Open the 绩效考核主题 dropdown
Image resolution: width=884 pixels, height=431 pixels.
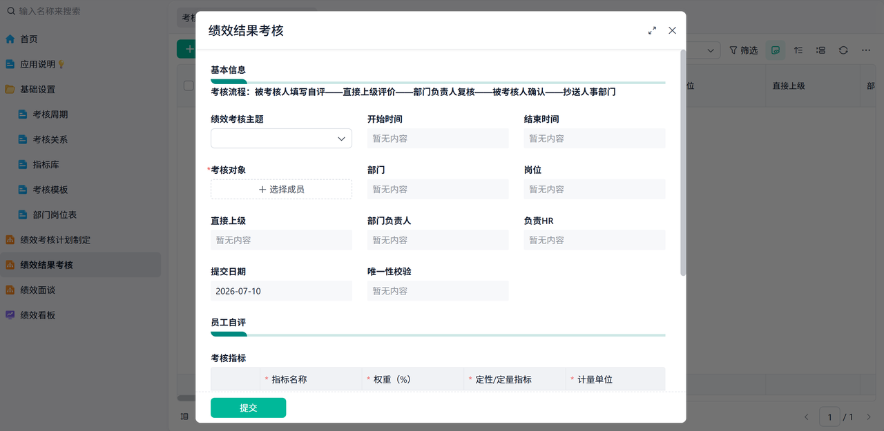click(281, 139)
